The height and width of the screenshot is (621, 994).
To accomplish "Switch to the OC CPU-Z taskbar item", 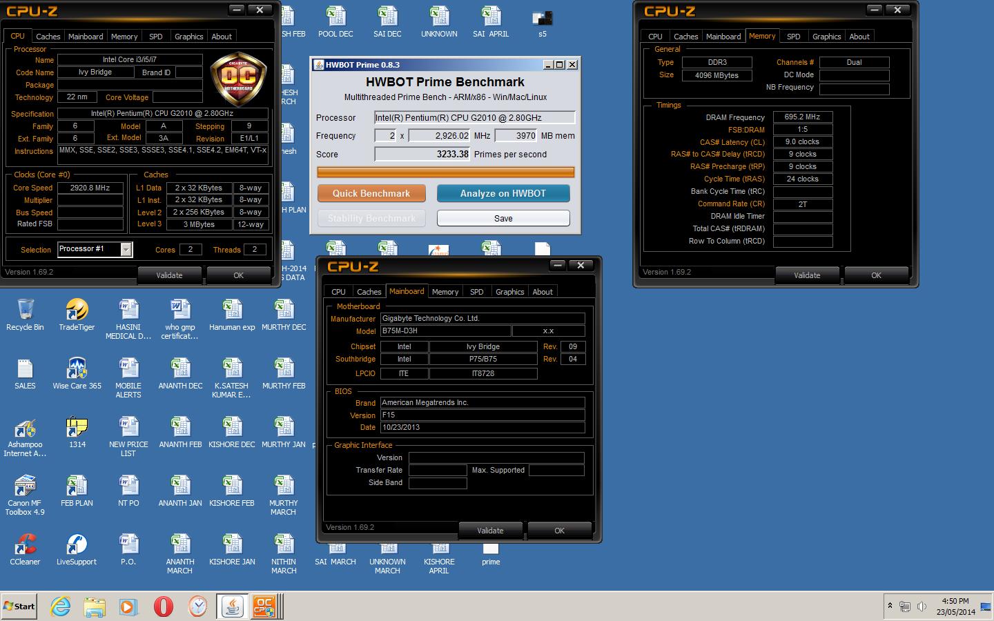I will click(264, 607).
